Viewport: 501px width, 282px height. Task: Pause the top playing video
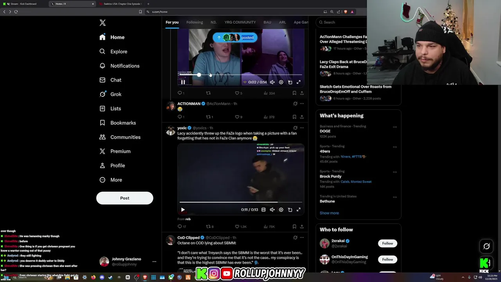(x=183, y=82)
